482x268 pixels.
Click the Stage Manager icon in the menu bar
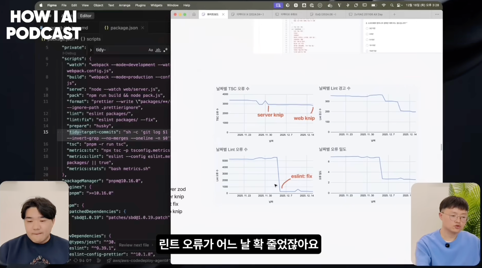pyautogui.click(x=365, y=5)
